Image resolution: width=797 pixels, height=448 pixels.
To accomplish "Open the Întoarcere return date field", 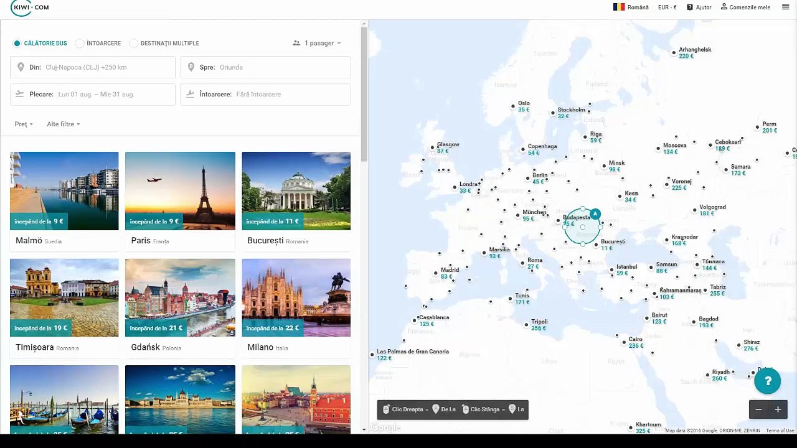I will [x=265, y=95].
